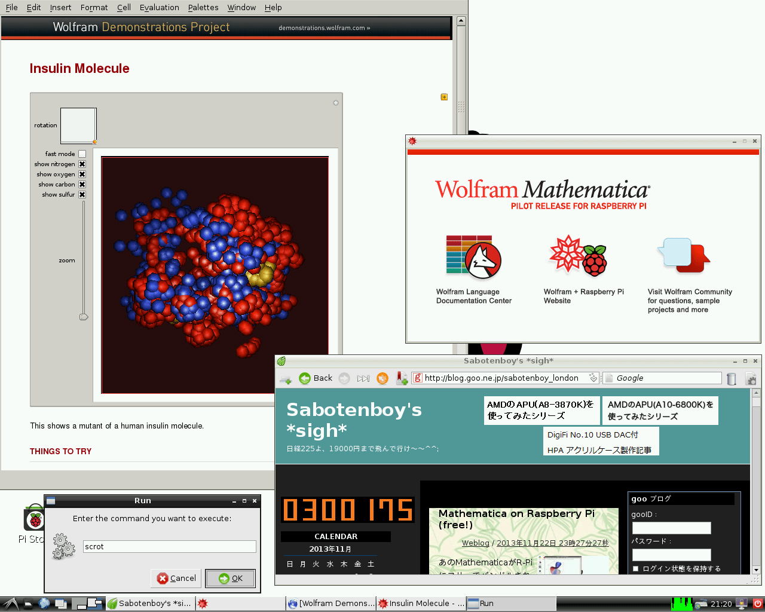This screenshot has width=765, height=612.
Task: Click the Wolfram Community speech bubble icon
Action: (x=684, y=255)
